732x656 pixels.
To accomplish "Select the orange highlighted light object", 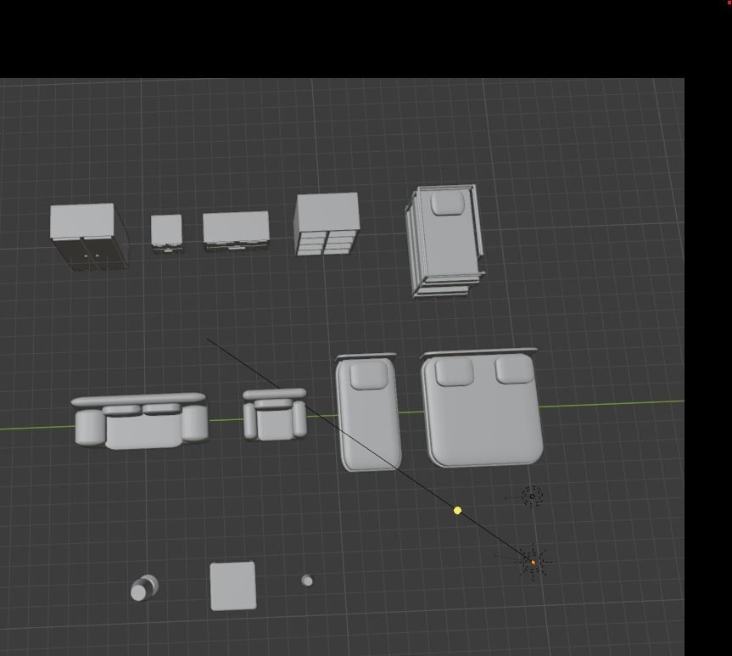I will pyautogui.click(x=534, y=562).
